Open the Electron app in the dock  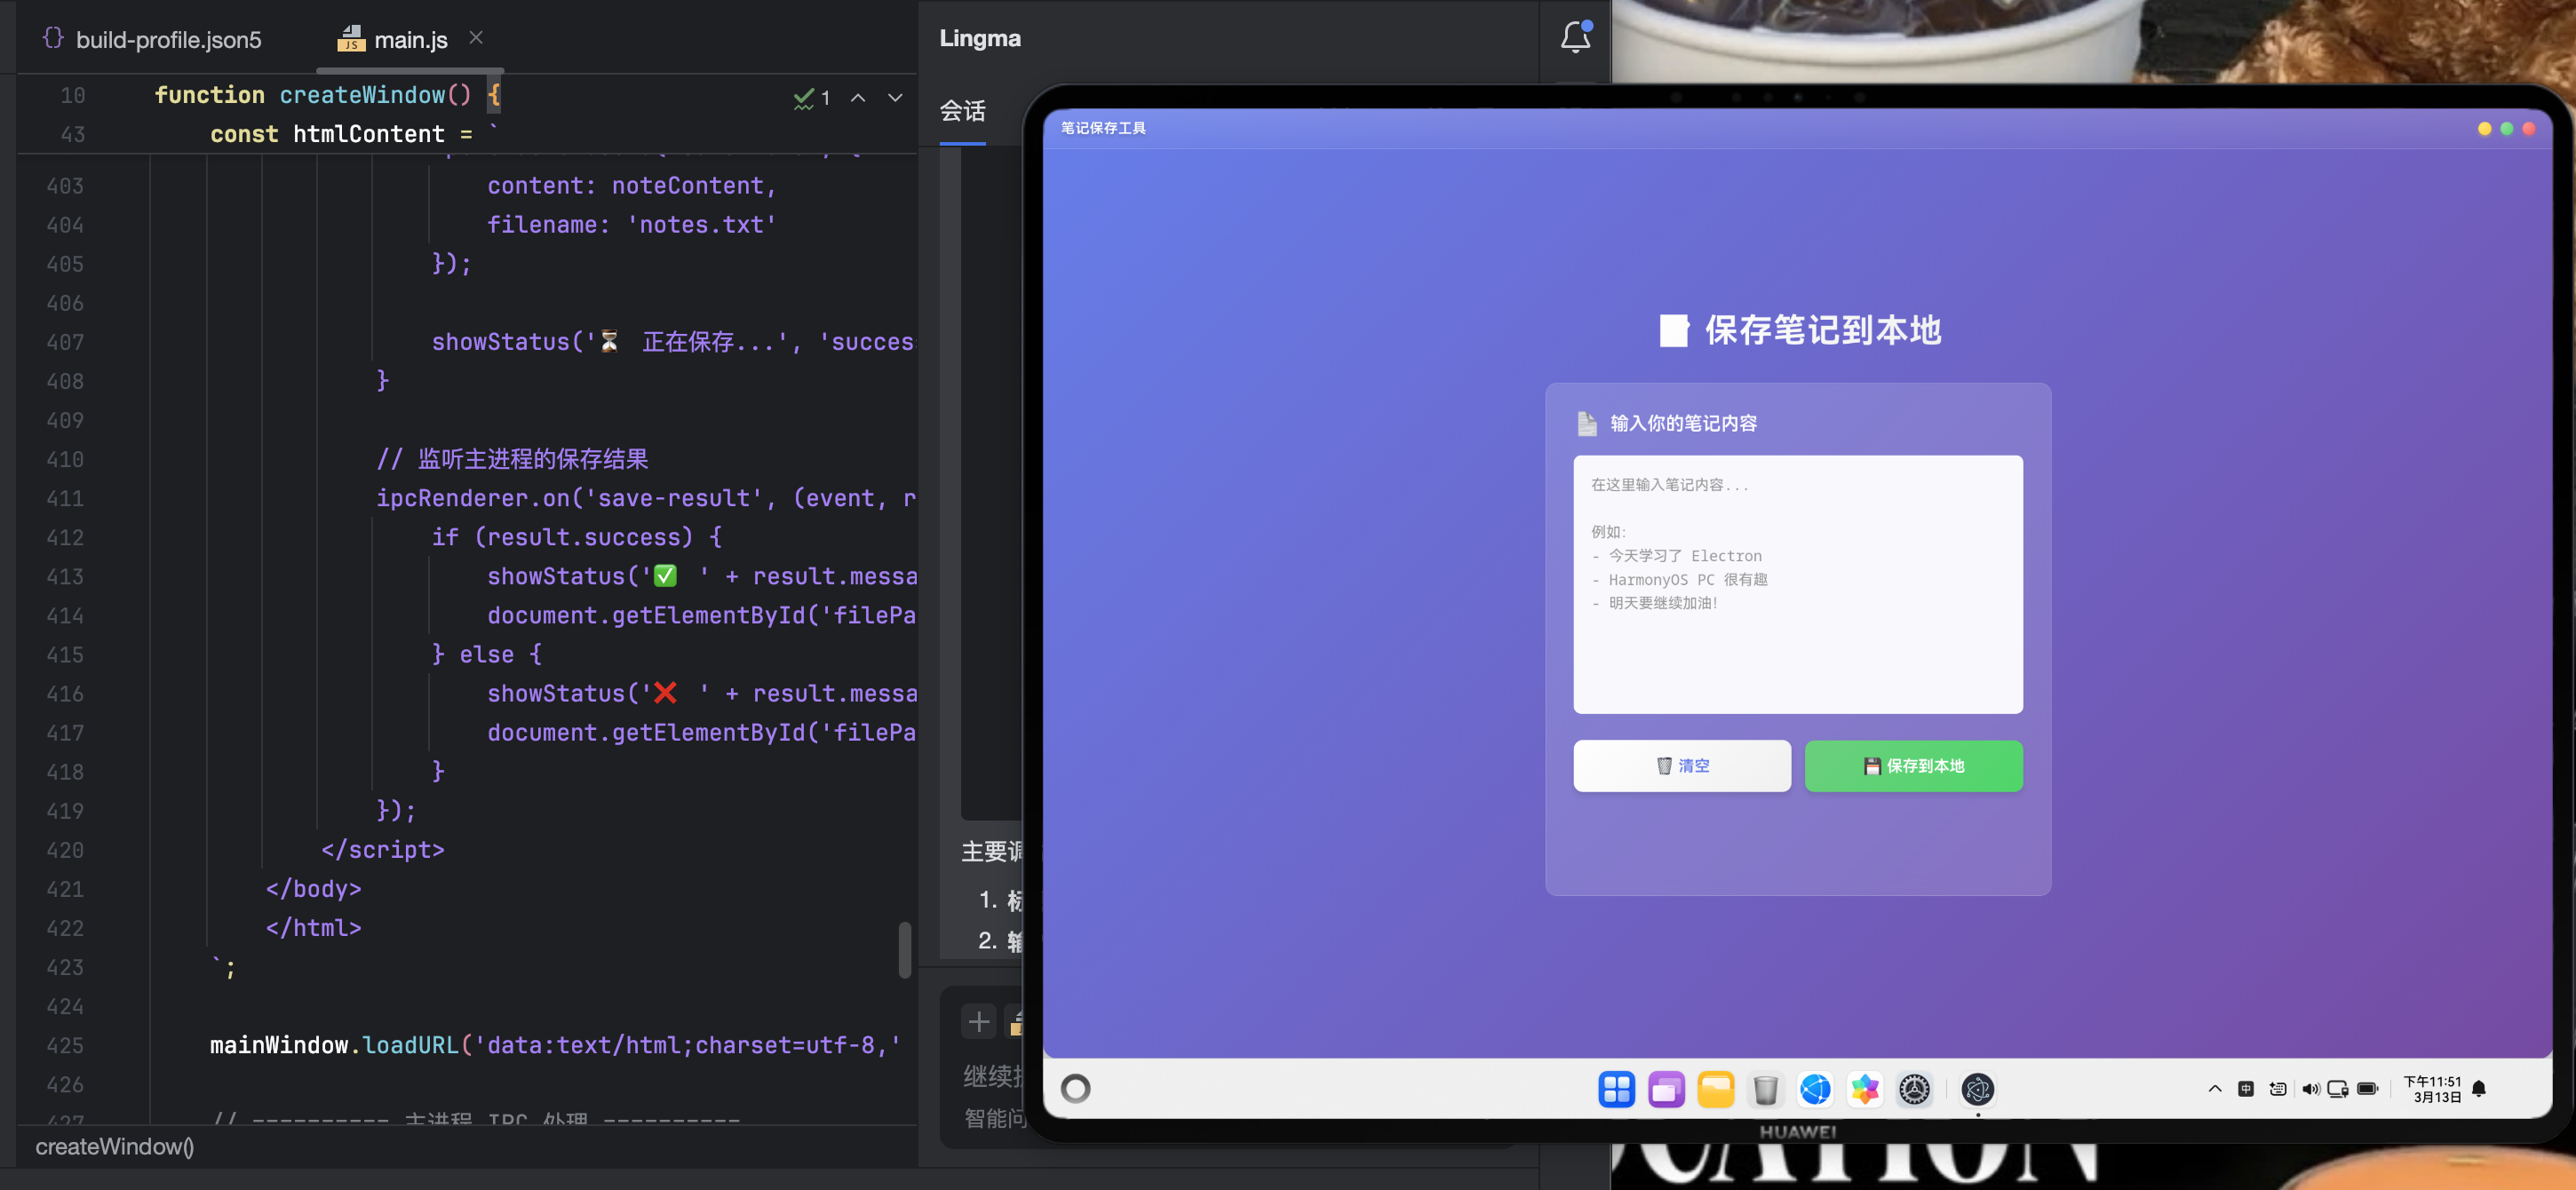click(1977, 1089)
